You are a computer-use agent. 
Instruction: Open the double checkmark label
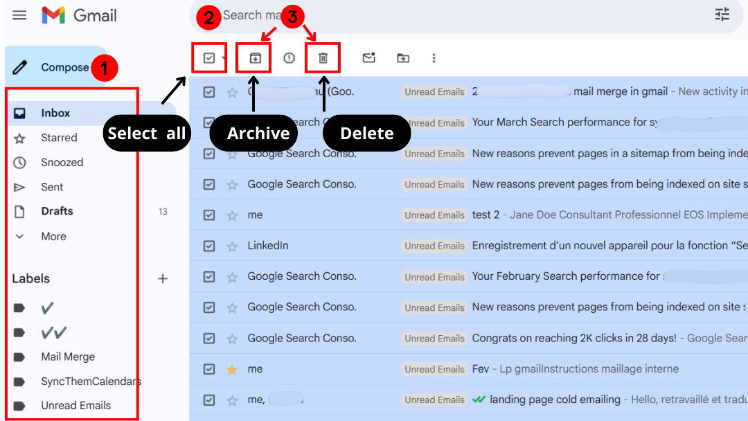point(53,332)
